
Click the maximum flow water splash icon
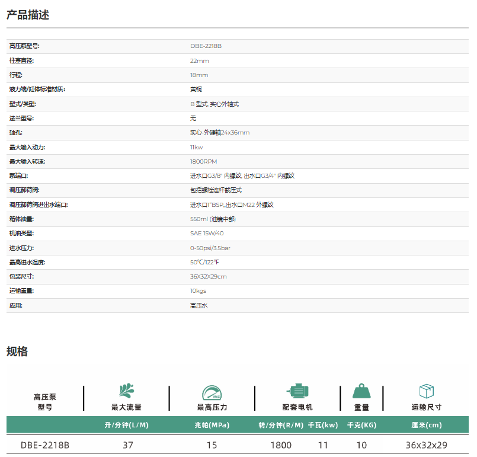click(126, 391)
